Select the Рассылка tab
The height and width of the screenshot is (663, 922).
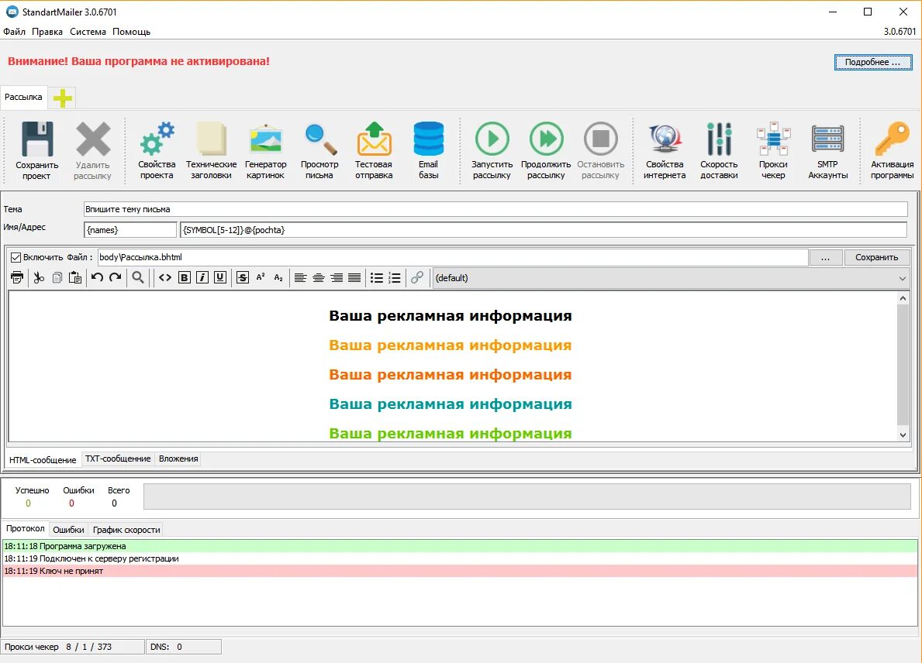(23, 97)
